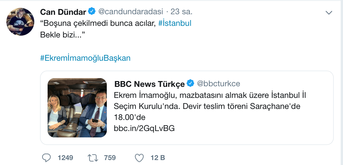Click the 12 B likes count
Viewport: 343px width, 165px height.
click(158, 158)
